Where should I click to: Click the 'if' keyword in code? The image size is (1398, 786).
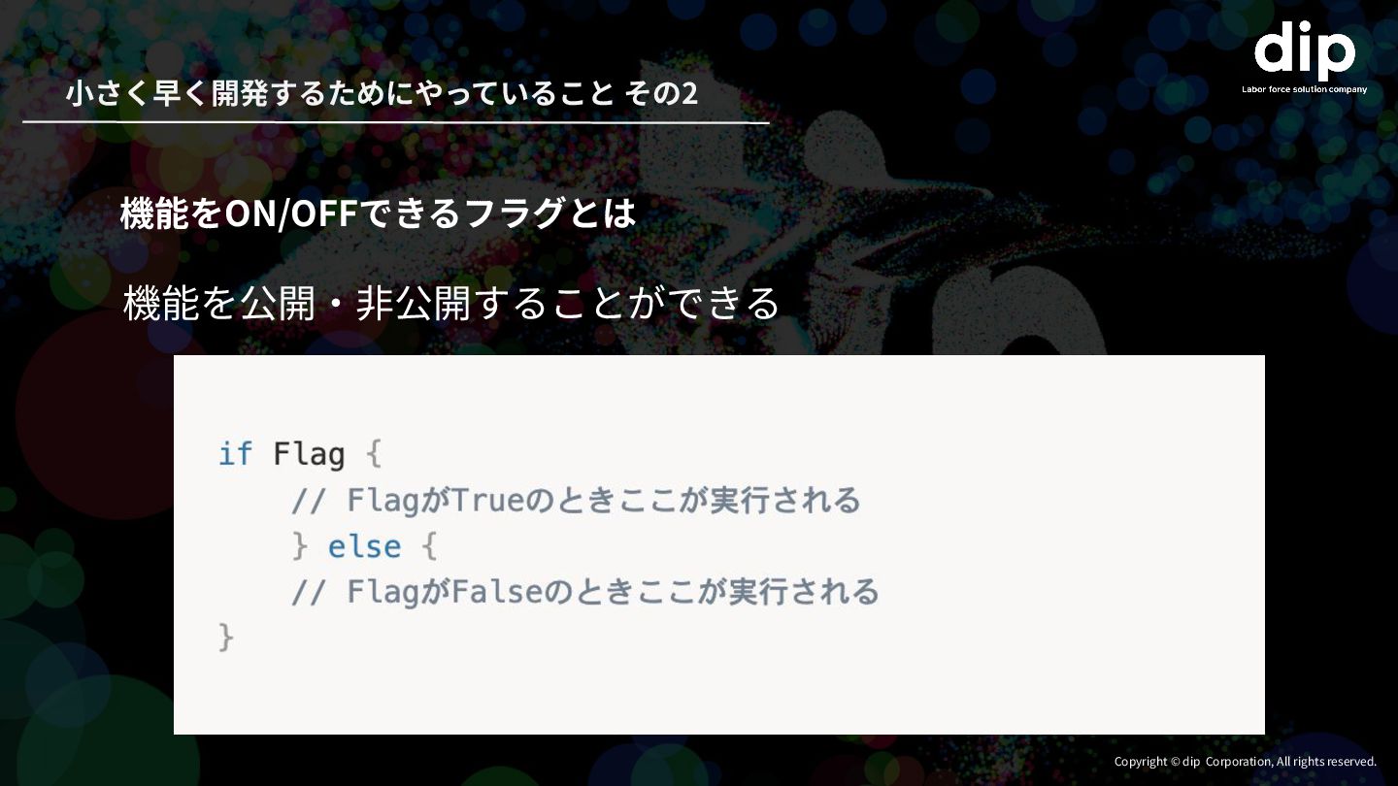[x=236, y=453]
